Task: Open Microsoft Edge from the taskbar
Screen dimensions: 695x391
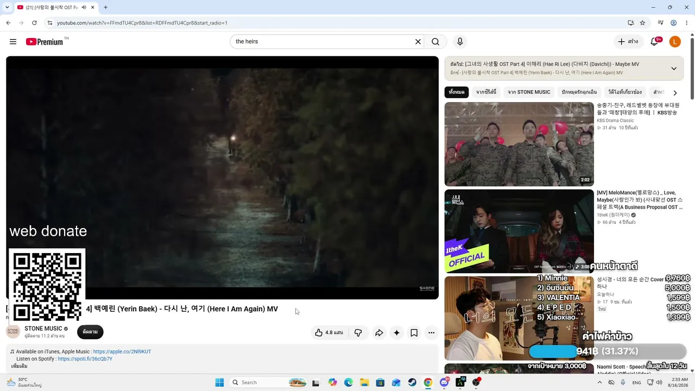Action: [x=349, y=382]
